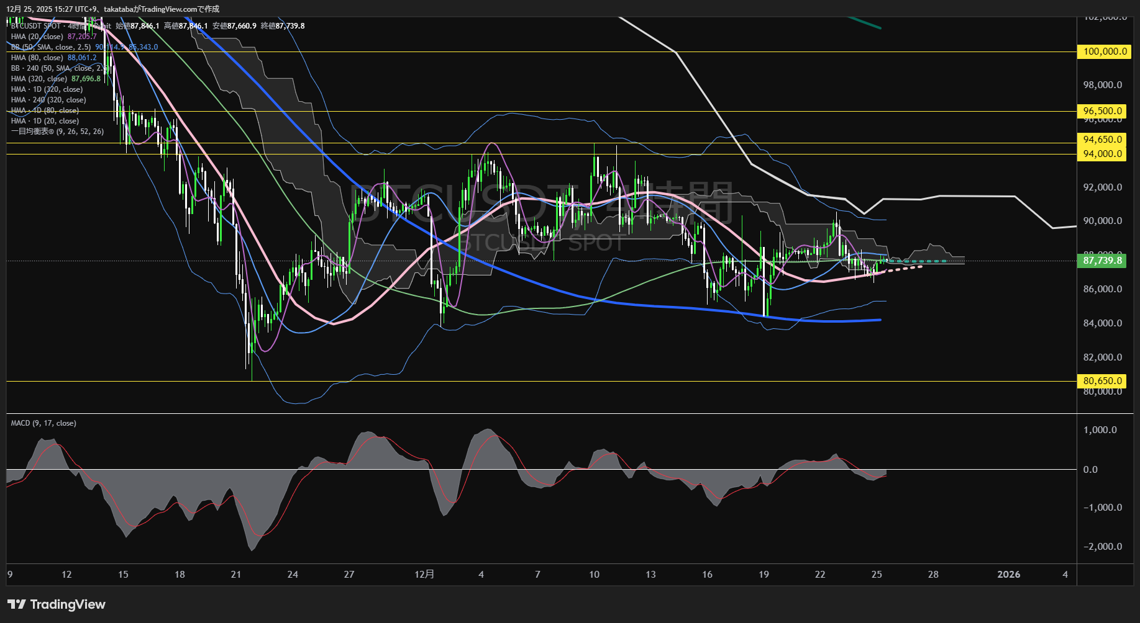Open the Ichimoku (9, 26, 52, 26) legend
The height and width of the screenshot is (623, 1140).
tap(57, 132)
